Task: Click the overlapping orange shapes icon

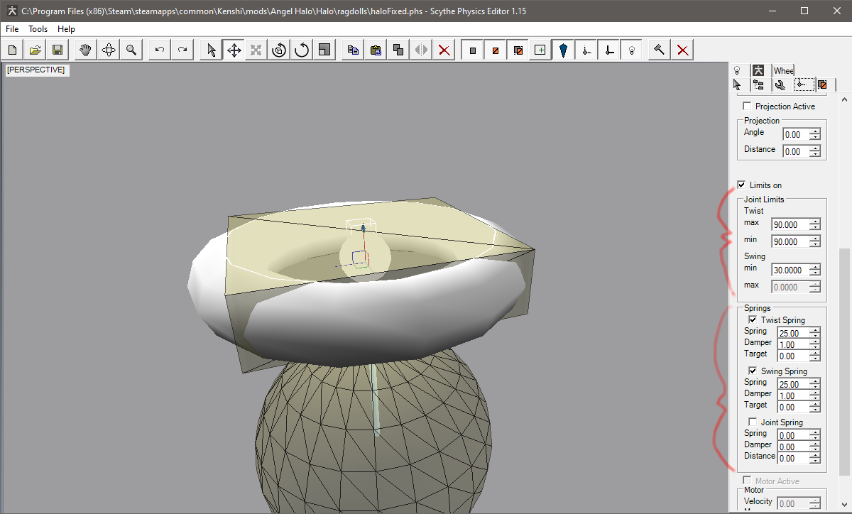Action: point(518,50)
